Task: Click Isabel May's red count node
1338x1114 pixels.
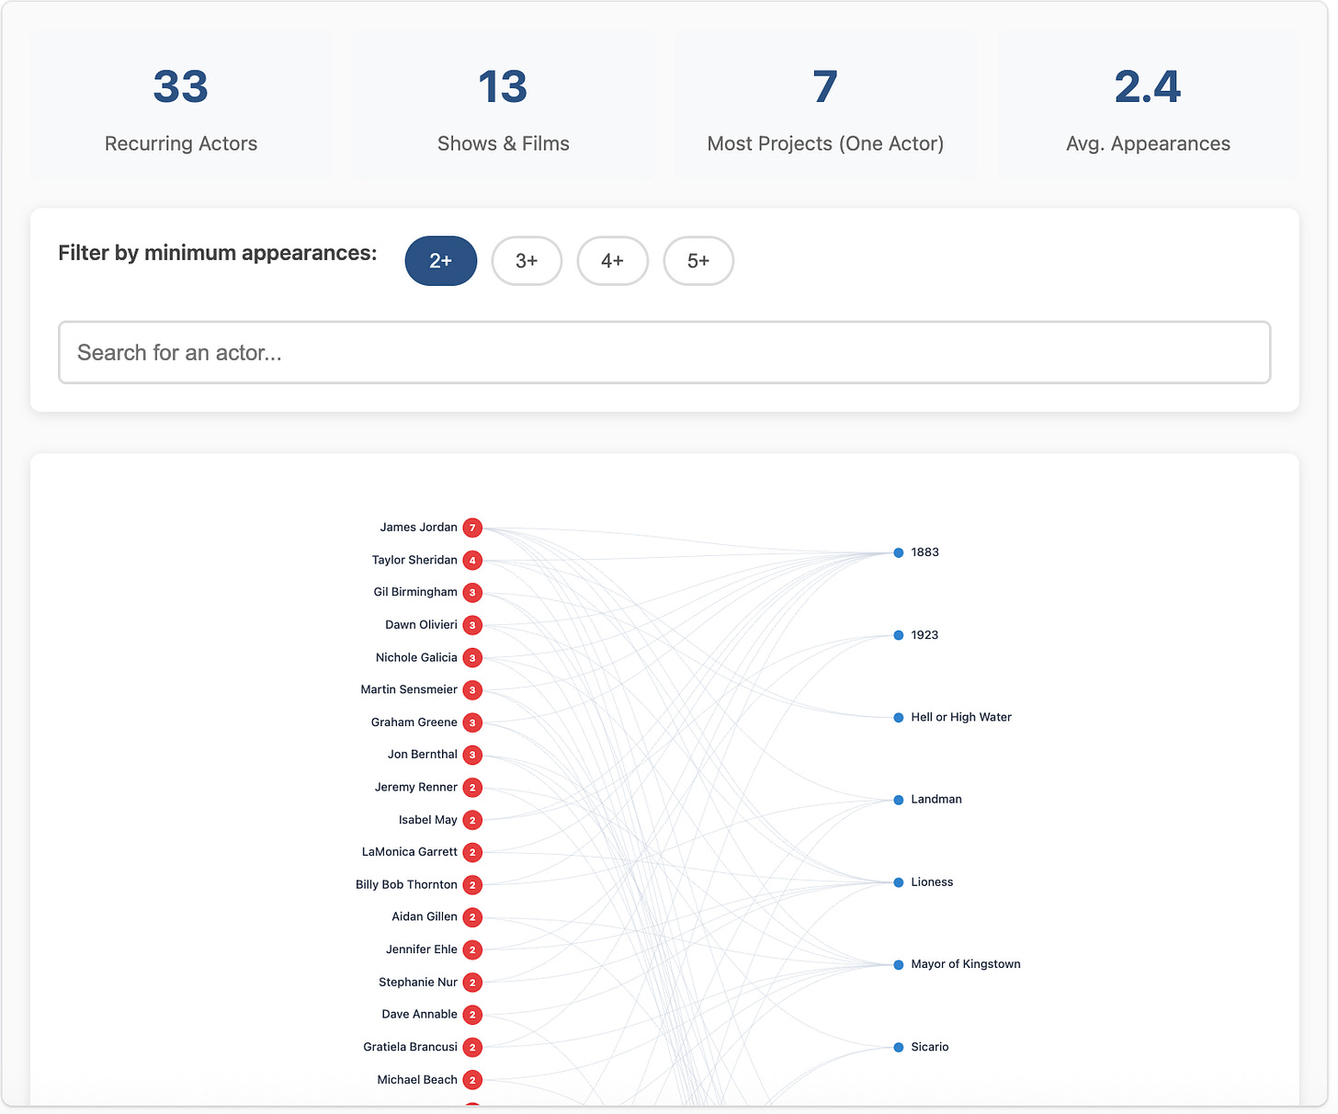Action: 472,820
